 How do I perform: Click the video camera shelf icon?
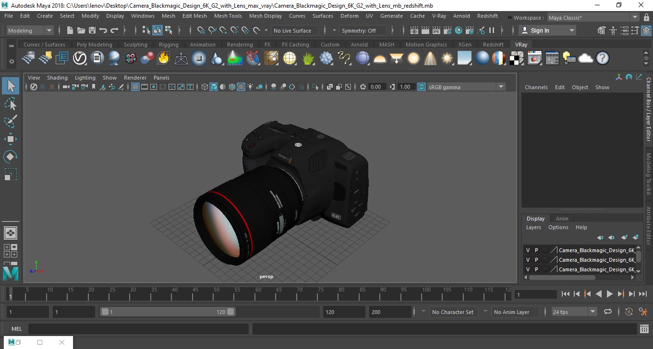130,58
